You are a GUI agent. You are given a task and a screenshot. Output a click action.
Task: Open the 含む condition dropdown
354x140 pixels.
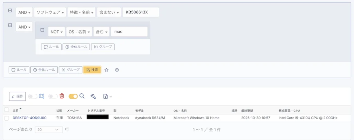click(101, 32)
